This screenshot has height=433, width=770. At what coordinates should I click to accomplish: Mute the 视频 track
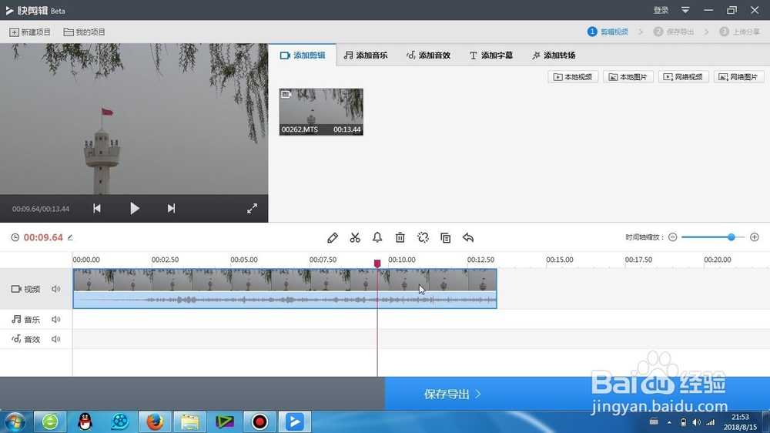[56, 289]
